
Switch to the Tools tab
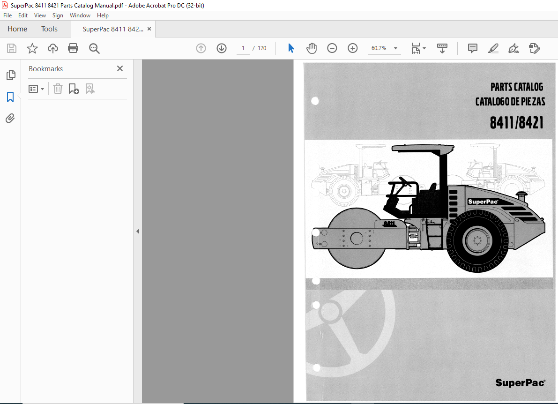coord(49,29)
